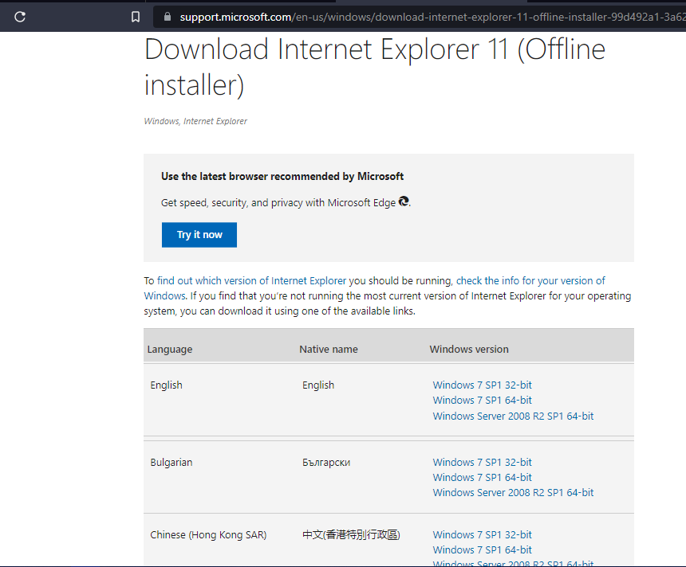Select the 'Language' column header

168,349
